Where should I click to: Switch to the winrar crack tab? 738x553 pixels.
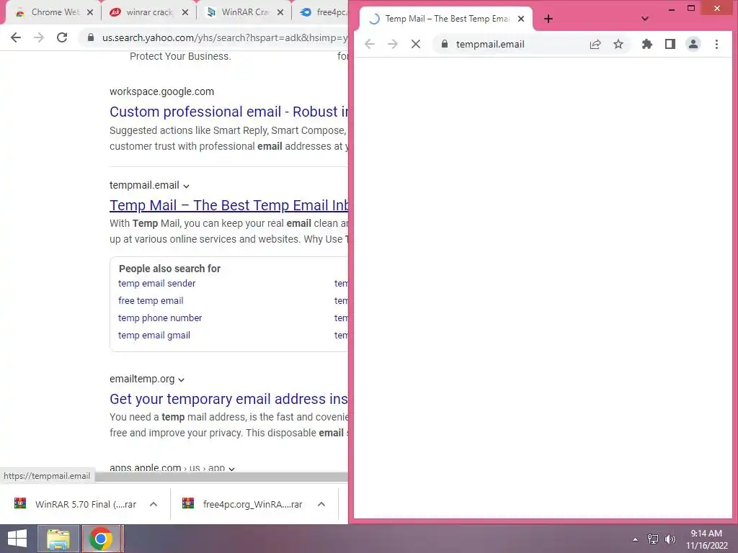click(x=149, y=12)
